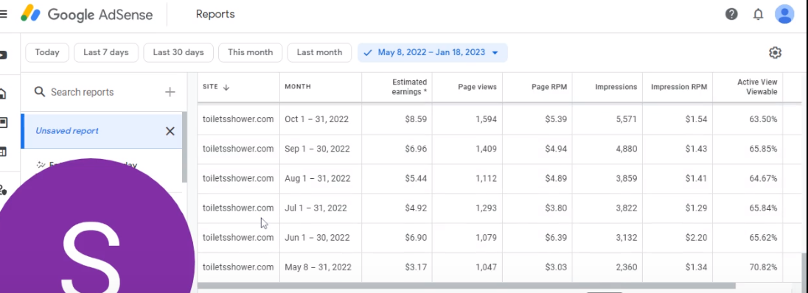808x293 pixels.
Task: Click the 64.67% viewable value
Action: pos(763,179)
